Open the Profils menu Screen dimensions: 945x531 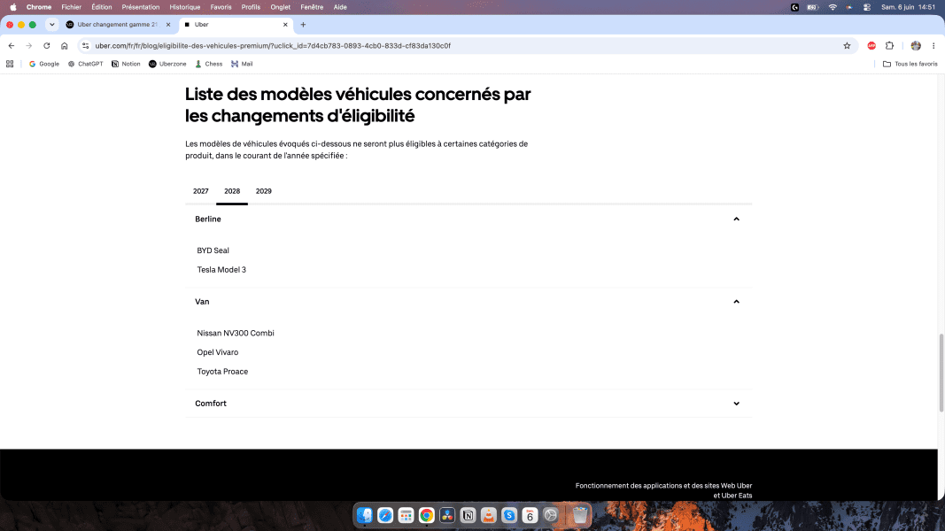[251, 7]
